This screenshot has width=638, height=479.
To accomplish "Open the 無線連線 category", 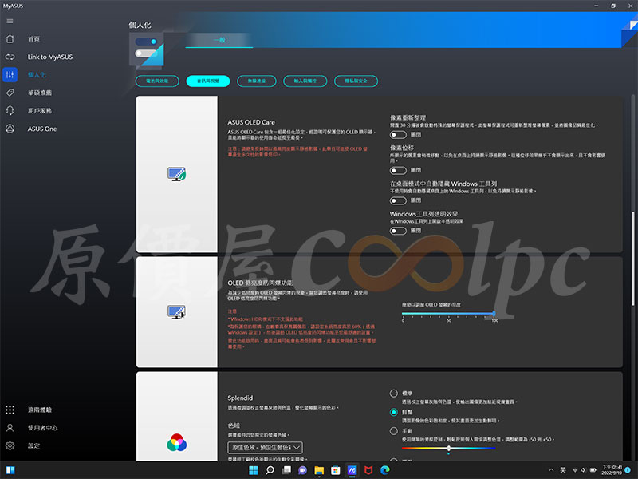I will 257,81.
